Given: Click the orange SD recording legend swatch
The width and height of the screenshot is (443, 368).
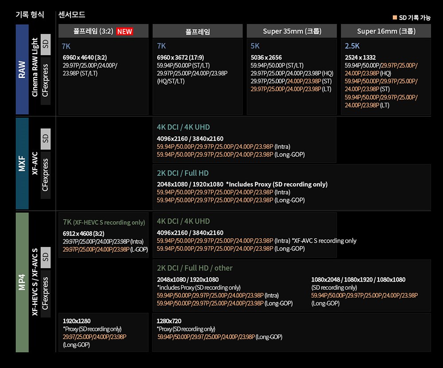Looking at the screenshot, I should 395,18.
